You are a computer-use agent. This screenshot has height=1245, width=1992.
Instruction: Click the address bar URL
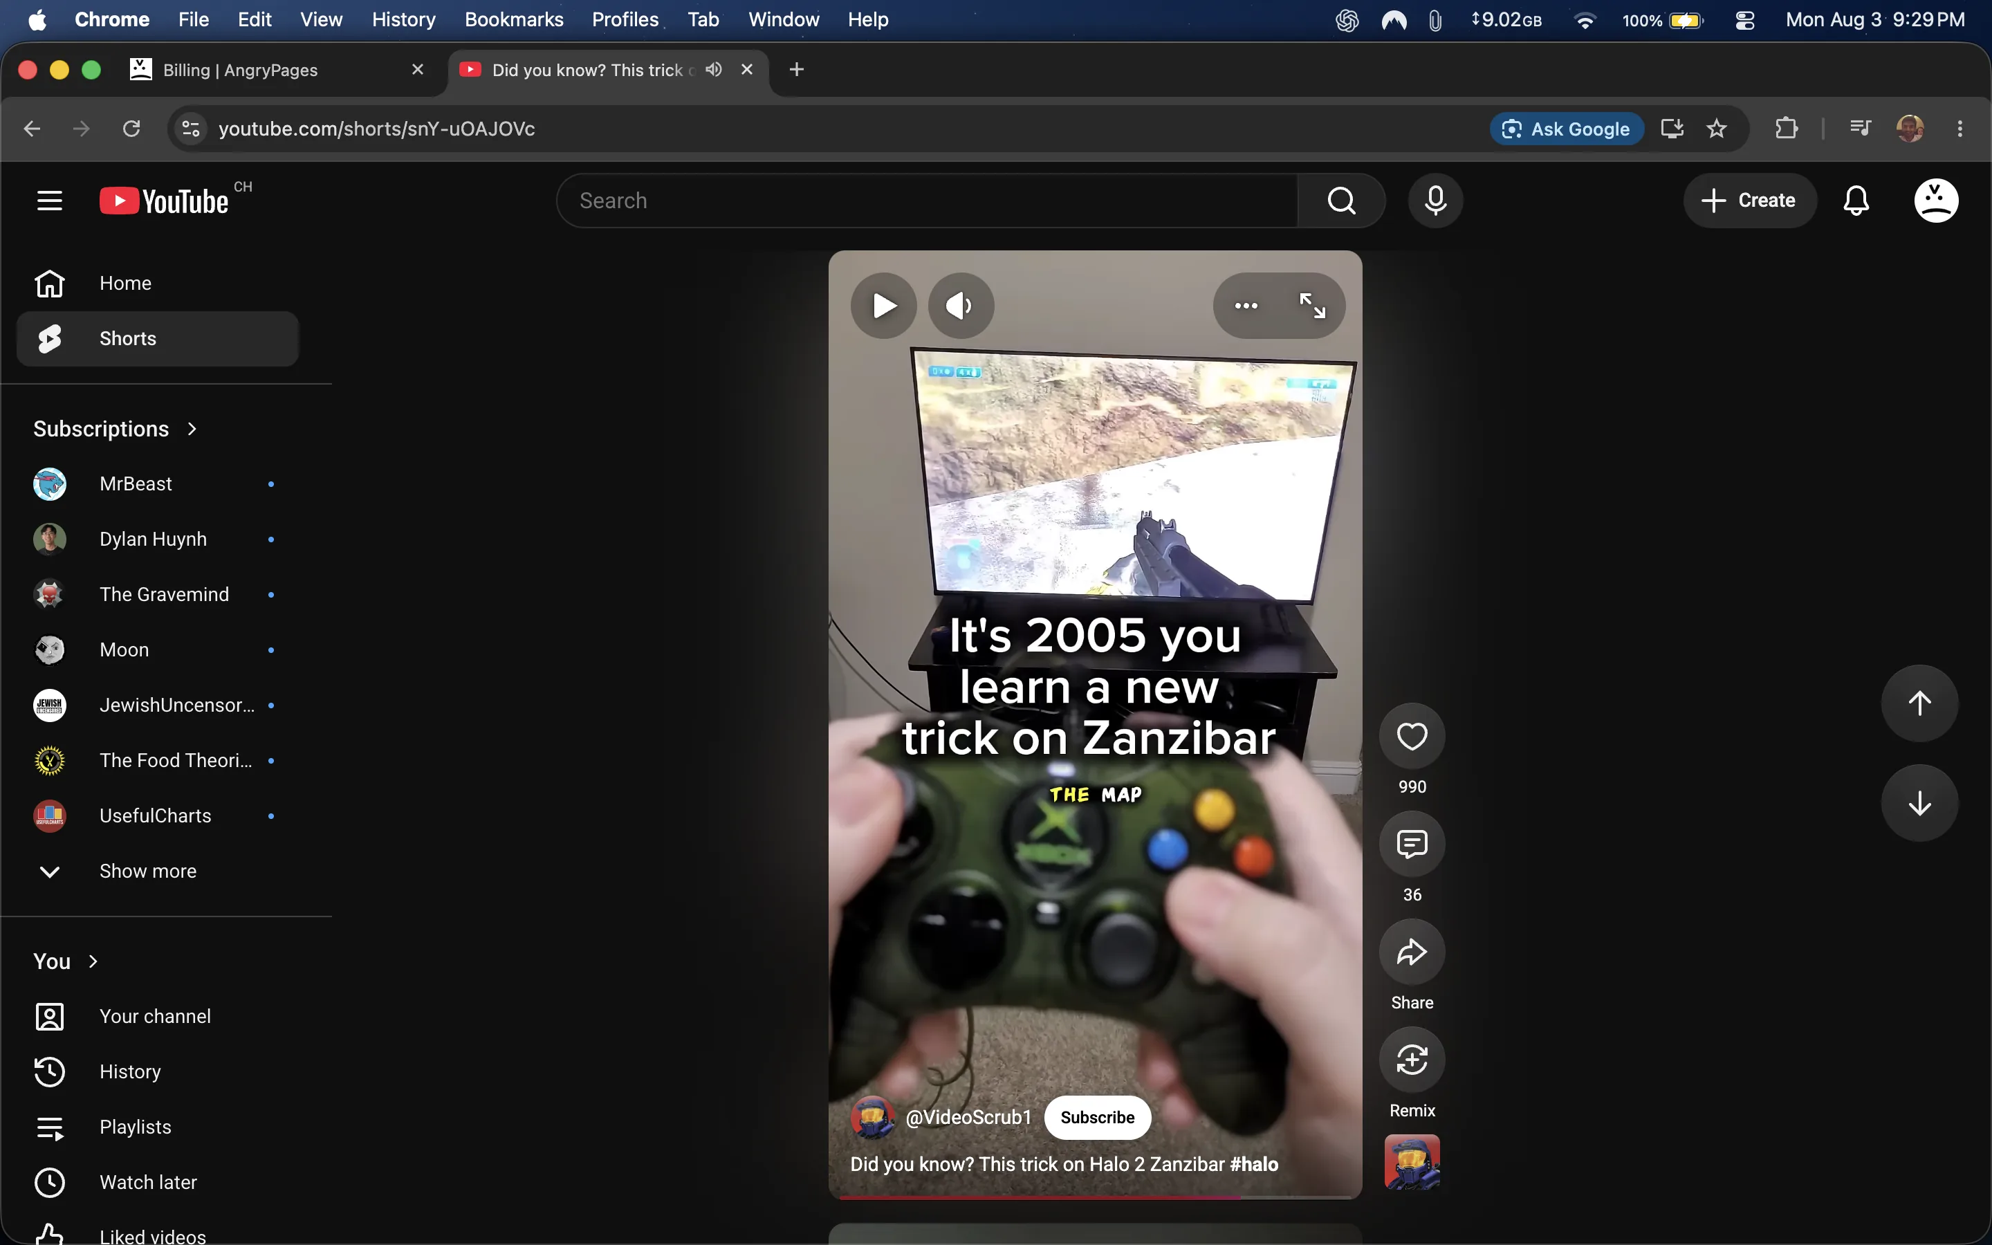376,129
